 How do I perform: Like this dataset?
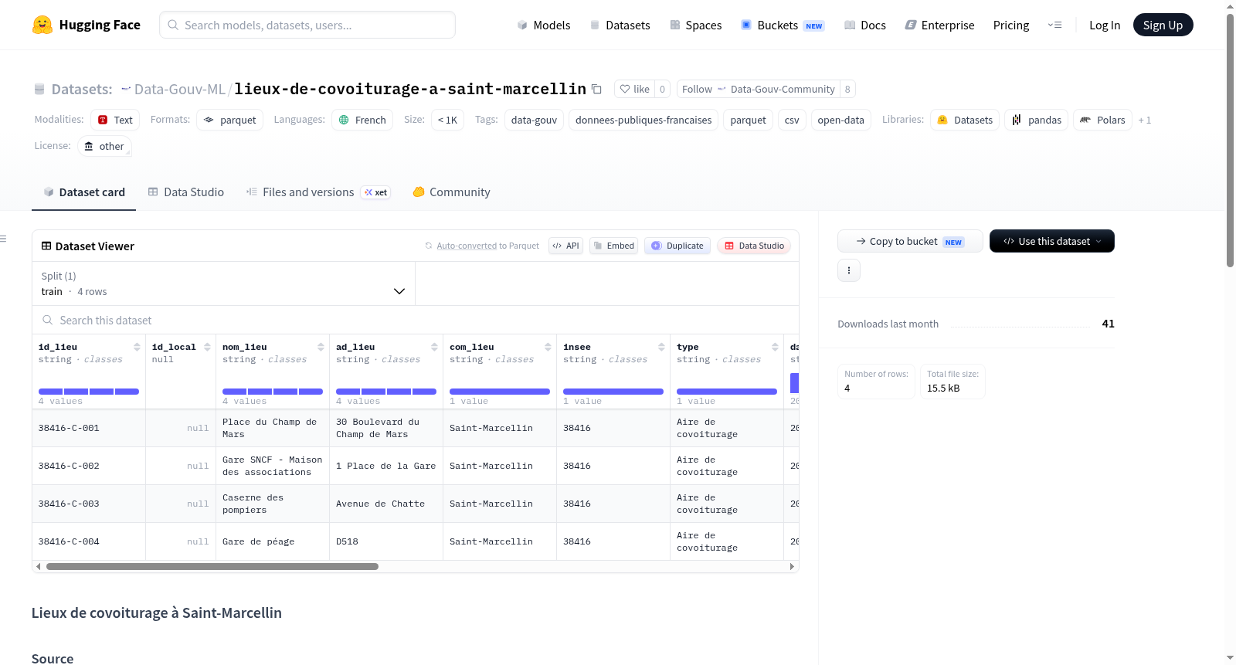point(634,89)
